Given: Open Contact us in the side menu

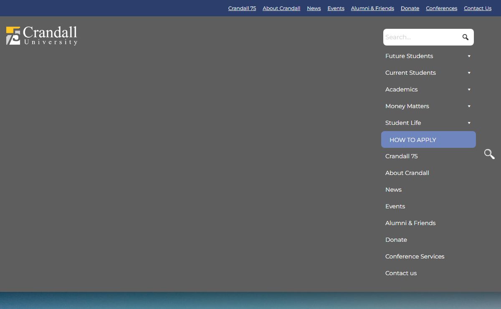Looking at the screenshot, I should (x=401, y=273).
